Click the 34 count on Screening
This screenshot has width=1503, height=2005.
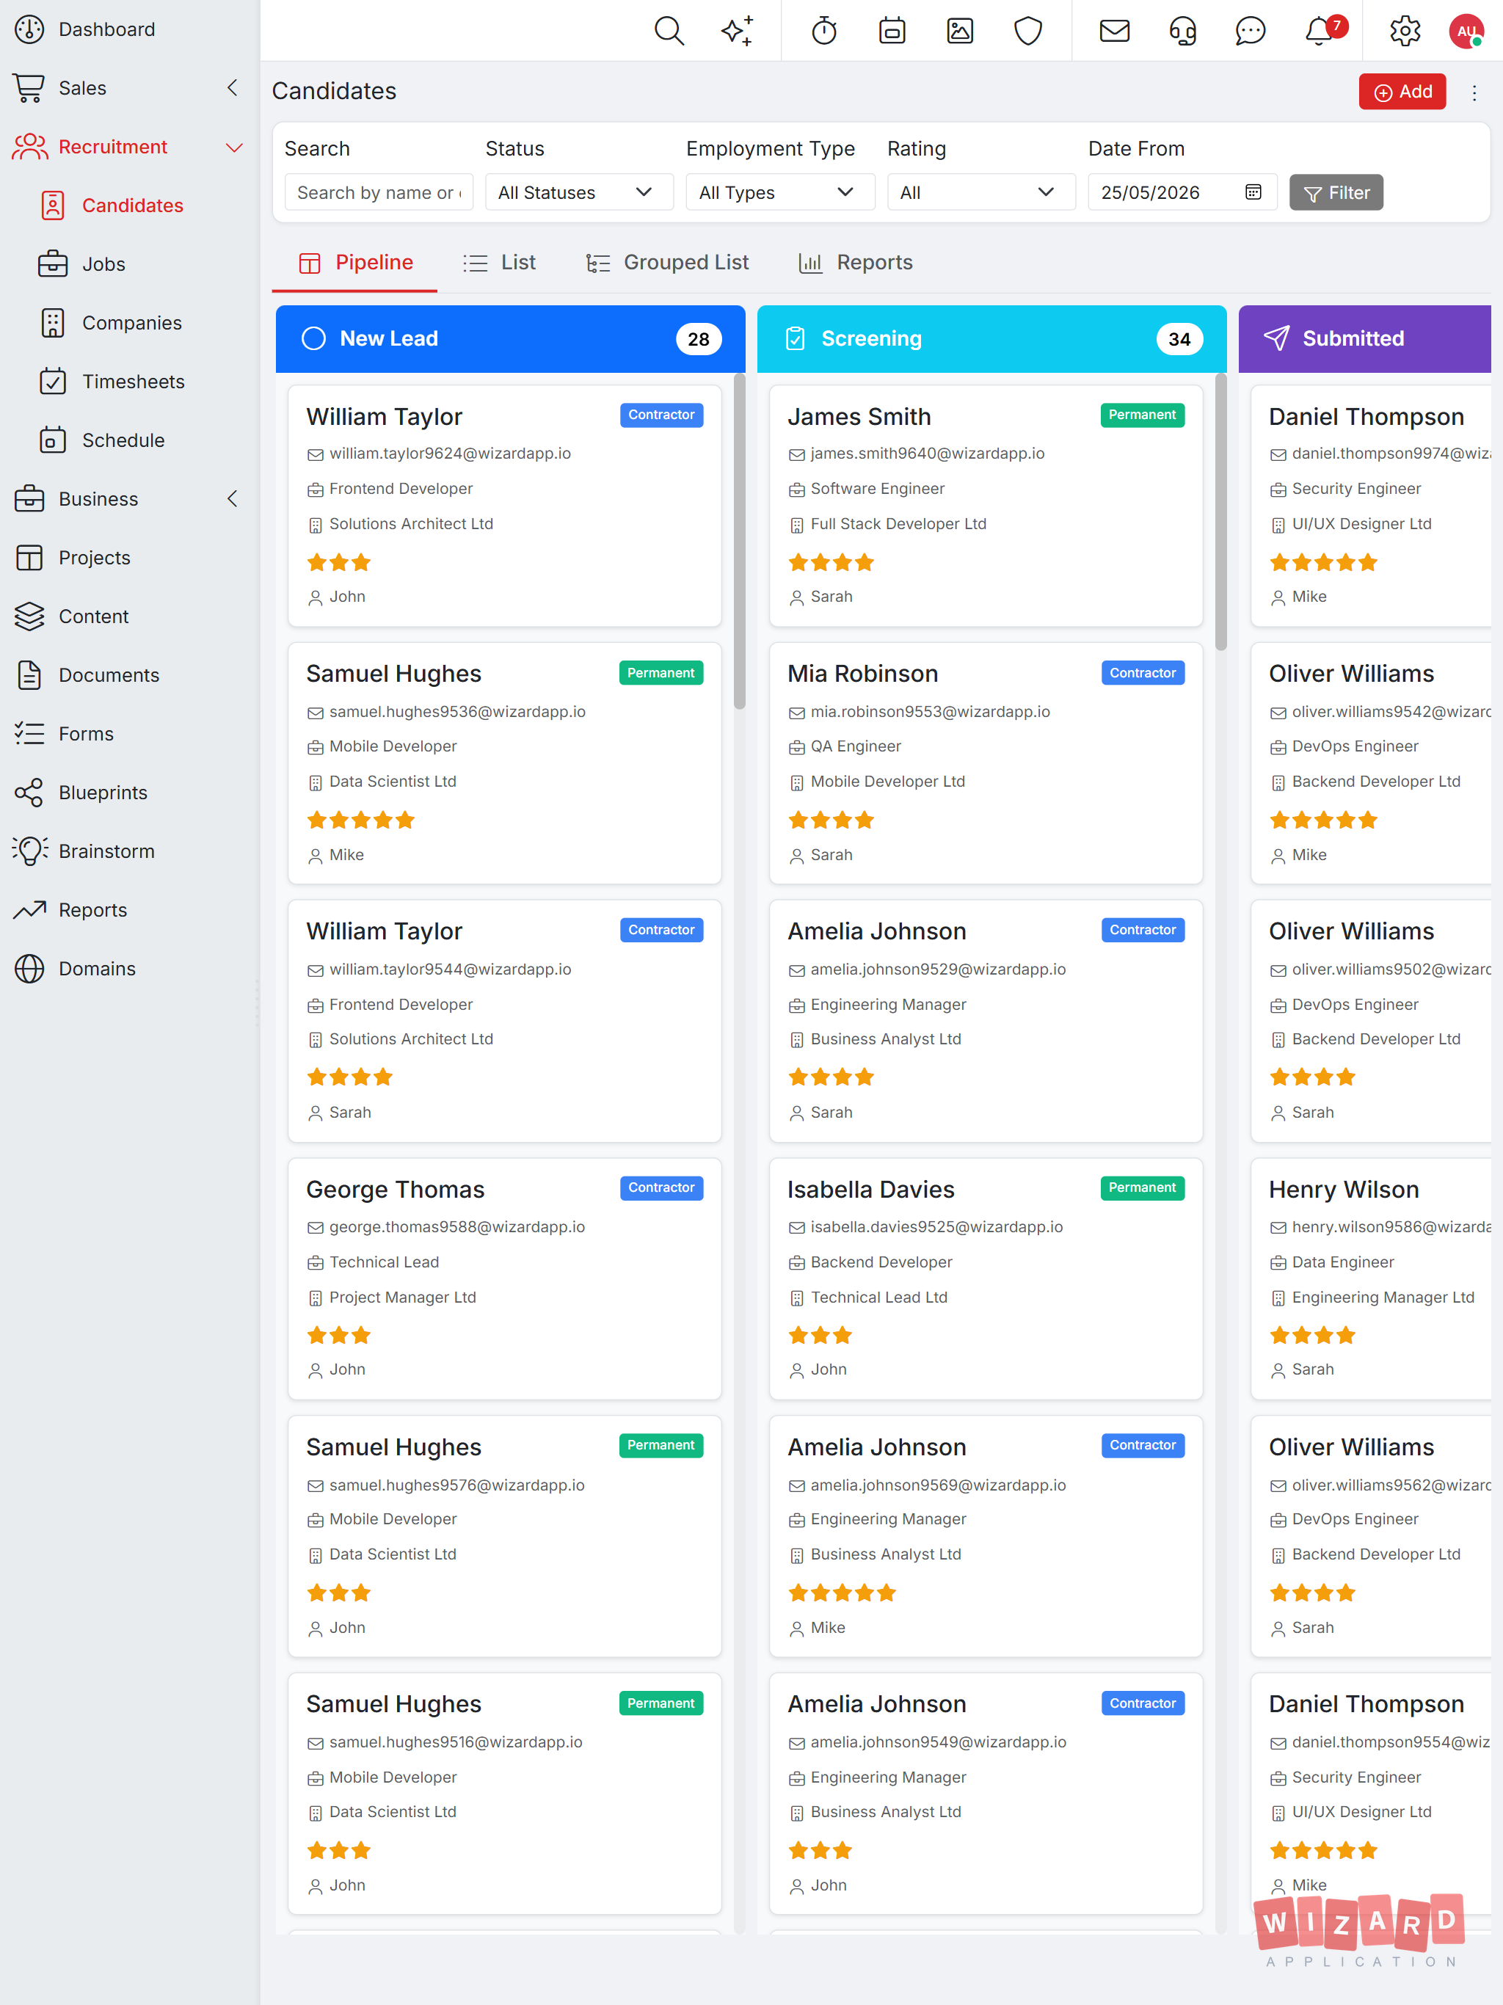tap(1179, 339)
